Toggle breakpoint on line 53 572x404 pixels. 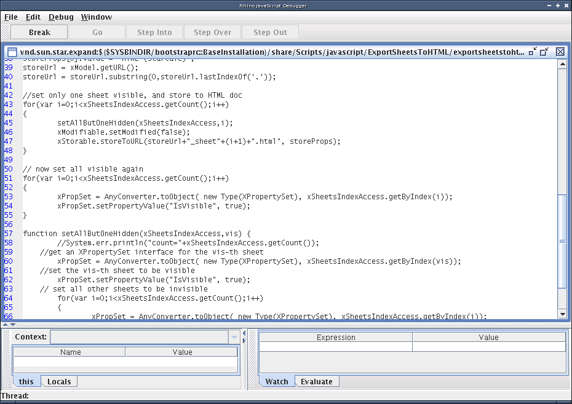(x=9, y=197)
